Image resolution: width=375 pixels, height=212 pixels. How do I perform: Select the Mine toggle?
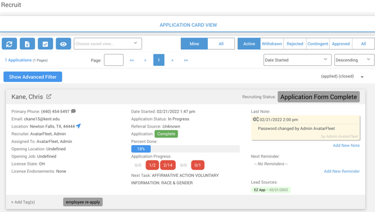(x=194, y=44)
